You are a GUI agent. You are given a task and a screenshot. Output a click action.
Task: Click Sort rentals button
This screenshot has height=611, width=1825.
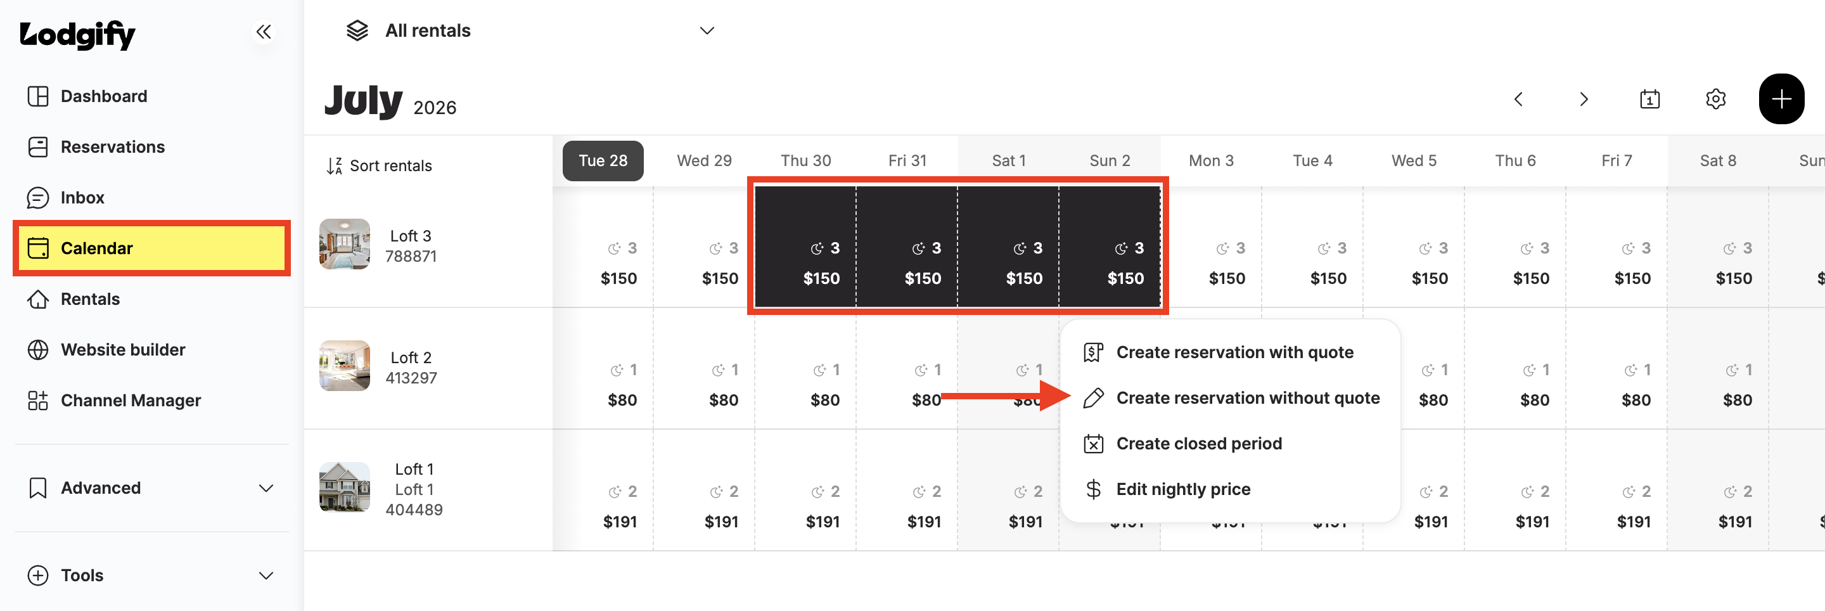379,166
